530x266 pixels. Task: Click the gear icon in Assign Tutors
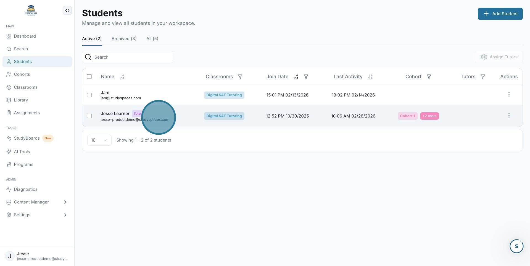click(483, 57)
